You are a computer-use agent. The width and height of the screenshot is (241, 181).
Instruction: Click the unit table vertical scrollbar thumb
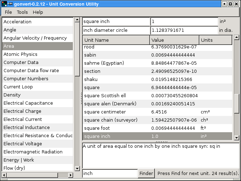[x=236, y=104]
